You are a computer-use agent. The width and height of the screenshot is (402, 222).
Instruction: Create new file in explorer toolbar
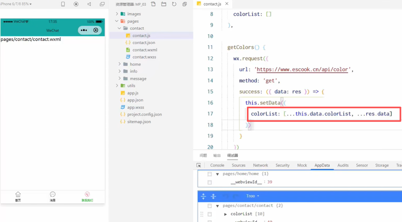[x=153, y=4]
